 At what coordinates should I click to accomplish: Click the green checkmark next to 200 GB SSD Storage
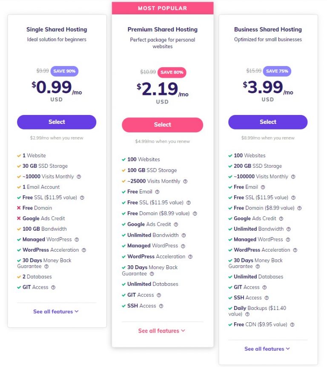(x=231, y=166)
